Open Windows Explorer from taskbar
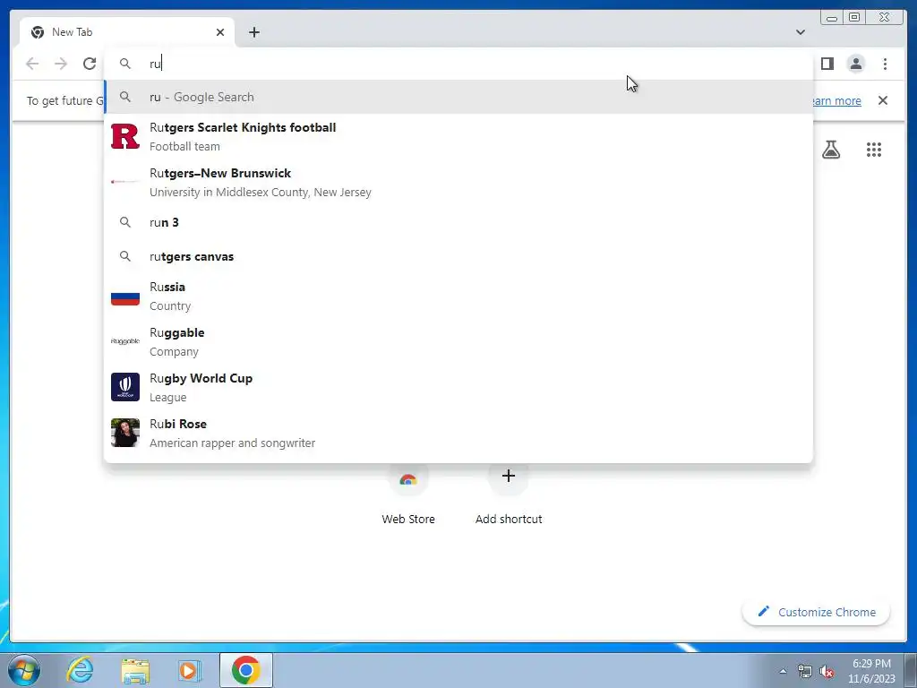This screenshot has height=688, width=917. click(x=135, y=670)
